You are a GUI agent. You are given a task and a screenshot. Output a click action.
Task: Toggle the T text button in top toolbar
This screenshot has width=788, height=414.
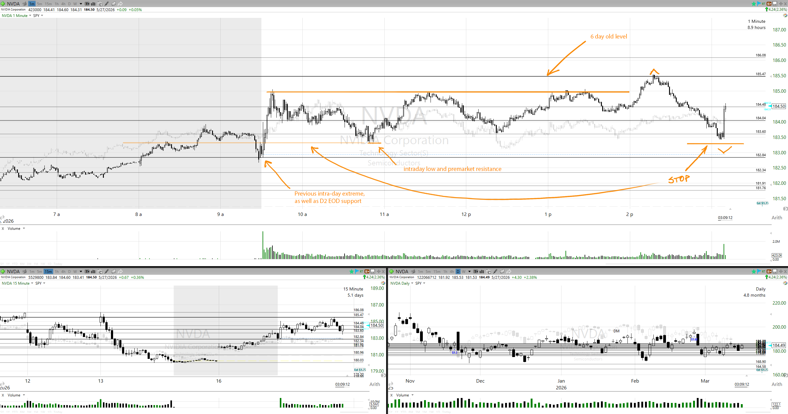coord(87,4)
